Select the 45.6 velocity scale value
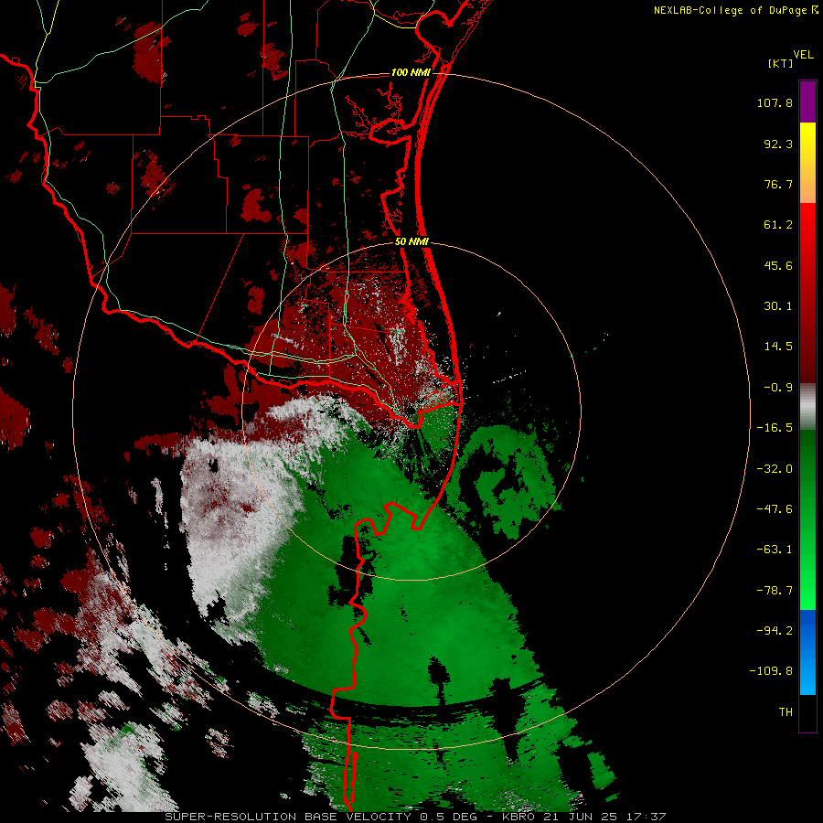Viewport: 823px width, 823px height. 778,265
